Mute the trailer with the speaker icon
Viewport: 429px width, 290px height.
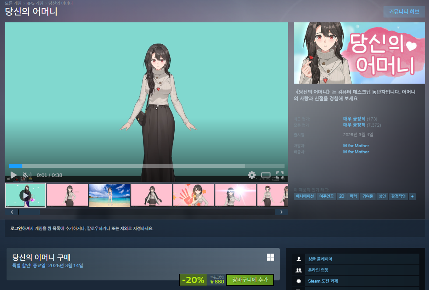[26, 175]
